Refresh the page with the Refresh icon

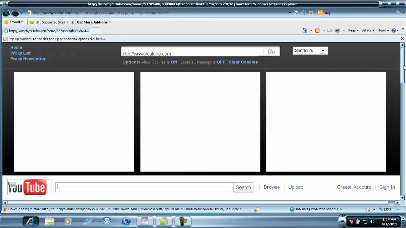304,13
